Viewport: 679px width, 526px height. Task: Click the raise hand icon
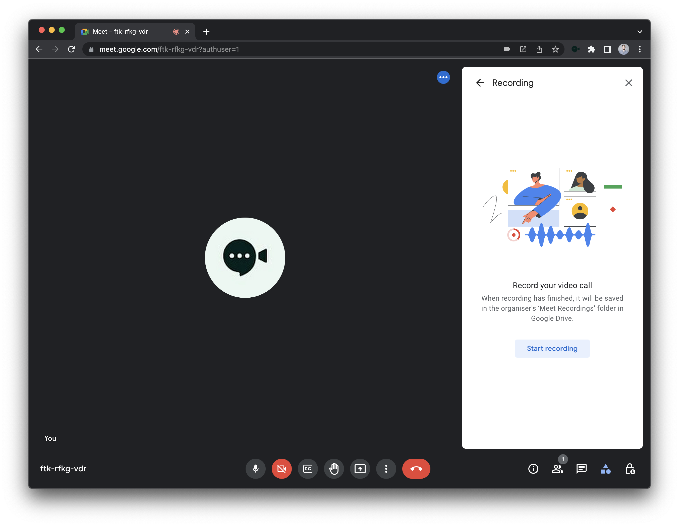[x=333, y=469]
